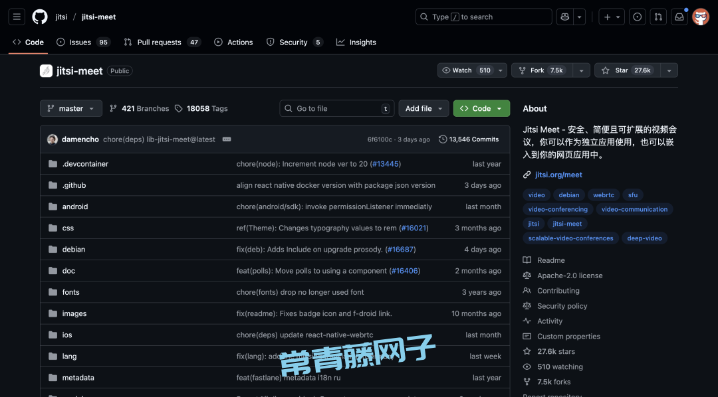This screenshot has height=397, width=718.
Task: View the 13,546 Commits history
Action: click(x=469, y=139)
